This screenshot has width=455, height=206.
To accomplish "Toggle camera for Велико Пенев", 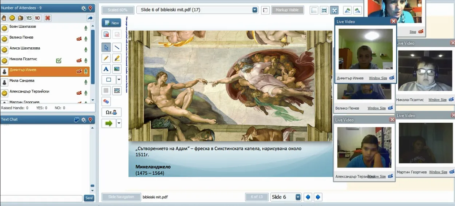I will (x=79, y=39).
